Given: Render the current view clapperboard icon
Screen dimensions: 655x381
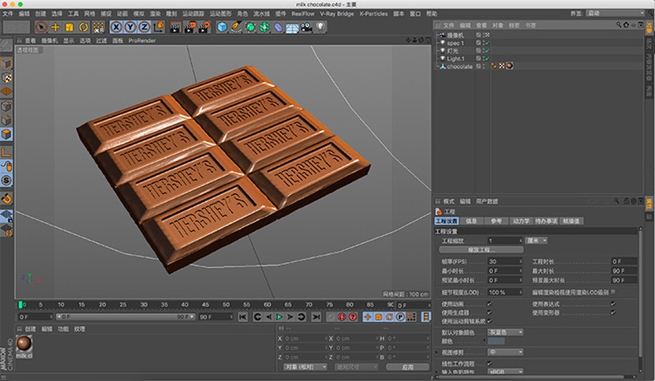Looking at the screenshot, I should [175, 27].
